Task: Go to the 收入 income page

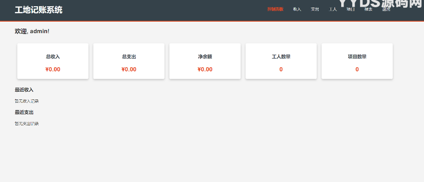Action: tap(297, 9)
